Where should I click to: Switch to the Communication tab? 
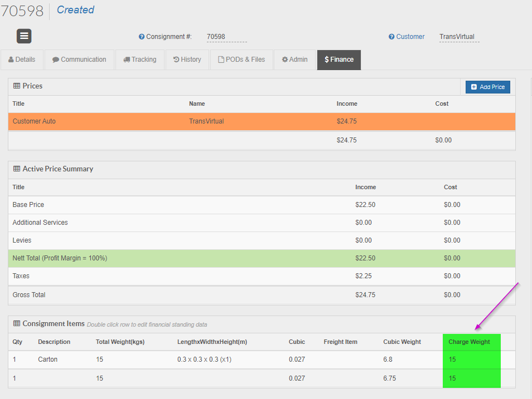tap(79, 60)
